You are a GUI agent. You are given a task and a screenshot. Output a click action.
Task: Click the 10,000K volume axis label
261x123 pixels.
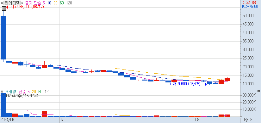(249, 109)
